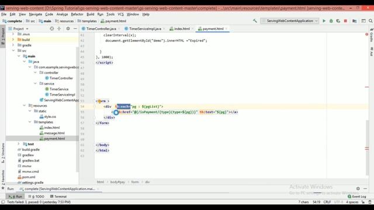This screenshot has height=210, width=374.
Task: Start debugging with the bug icon
Action: [x=331, y=21]
